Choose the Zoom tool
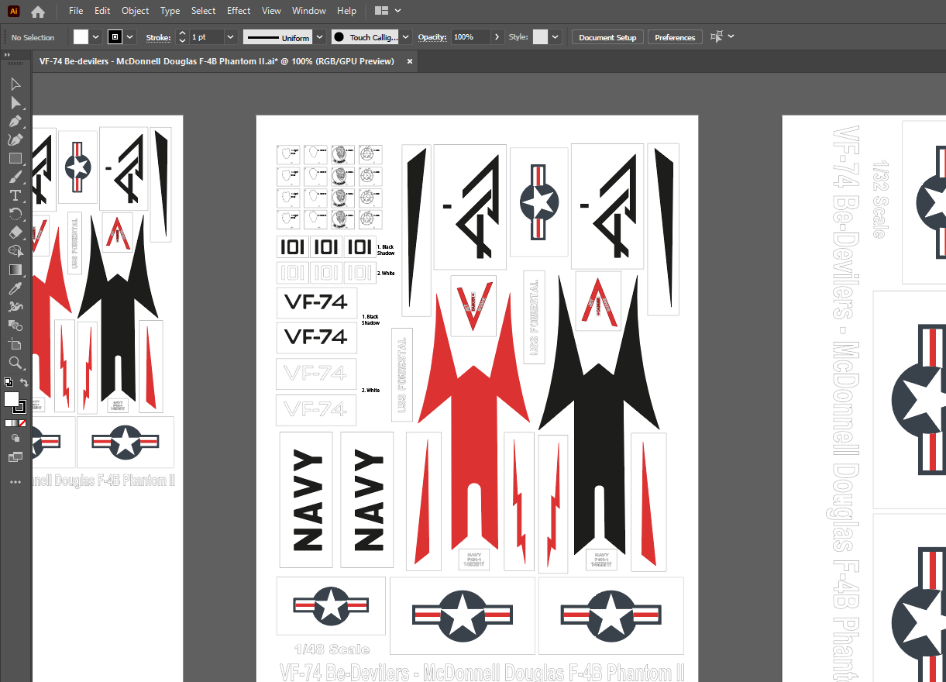946x682 pixels. 15,363
